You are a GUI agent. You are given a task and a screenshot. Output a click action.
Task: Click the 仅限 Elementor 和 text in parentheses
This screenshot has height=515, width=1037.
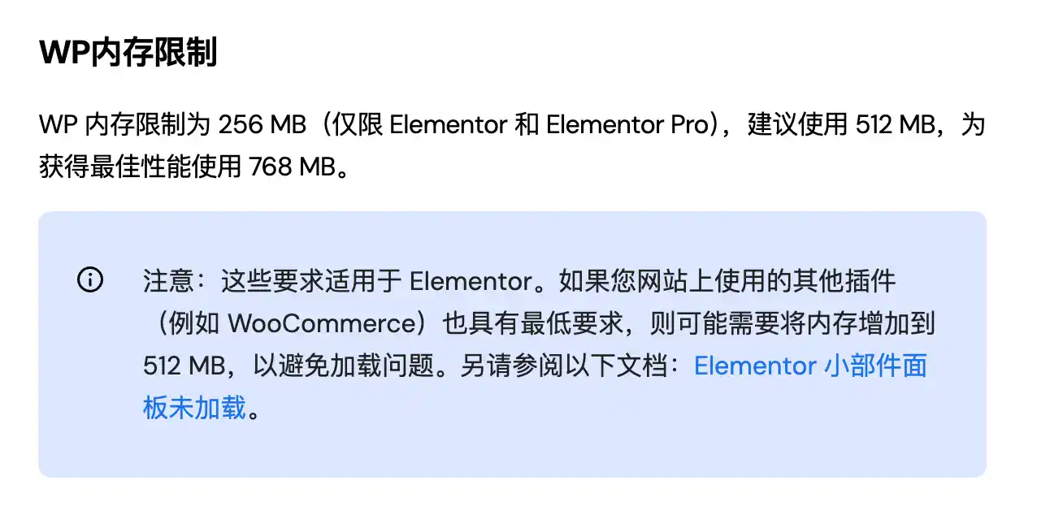point(440,125)
